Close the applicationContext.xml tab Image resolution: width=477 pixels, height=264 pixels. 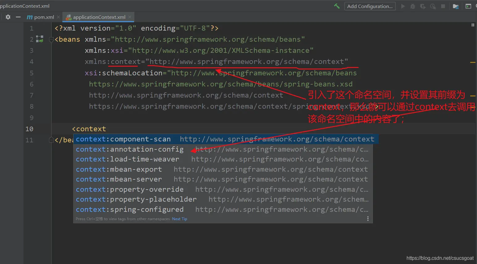click(130, 17)
